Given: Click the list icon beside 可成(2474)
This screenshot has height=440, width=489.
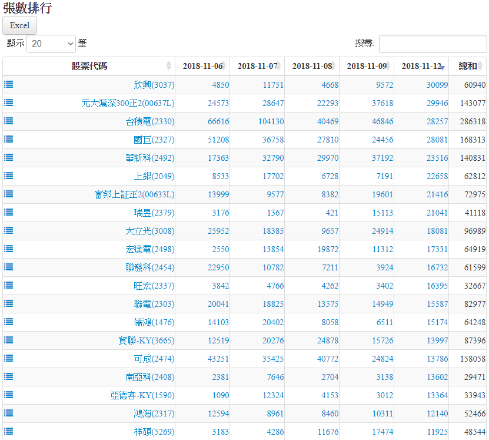Looking at the screenshot, I should (9, 358).
